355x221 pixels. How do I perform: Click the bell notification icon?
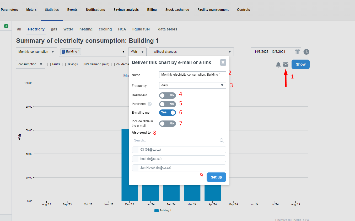[278, 65]
